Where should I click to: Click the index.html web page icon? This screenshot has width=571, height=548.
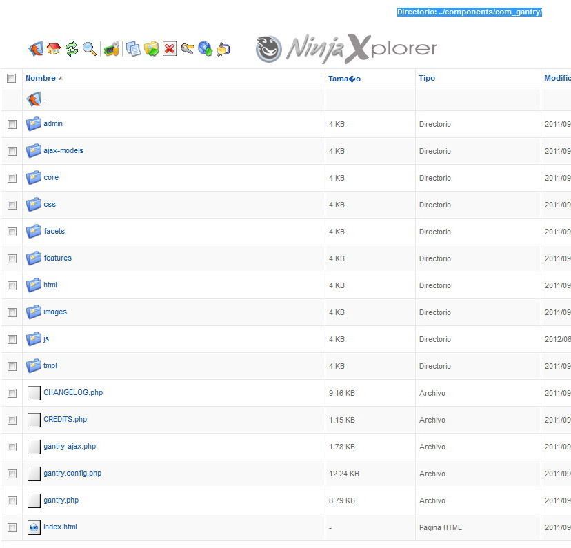(34, 527)
